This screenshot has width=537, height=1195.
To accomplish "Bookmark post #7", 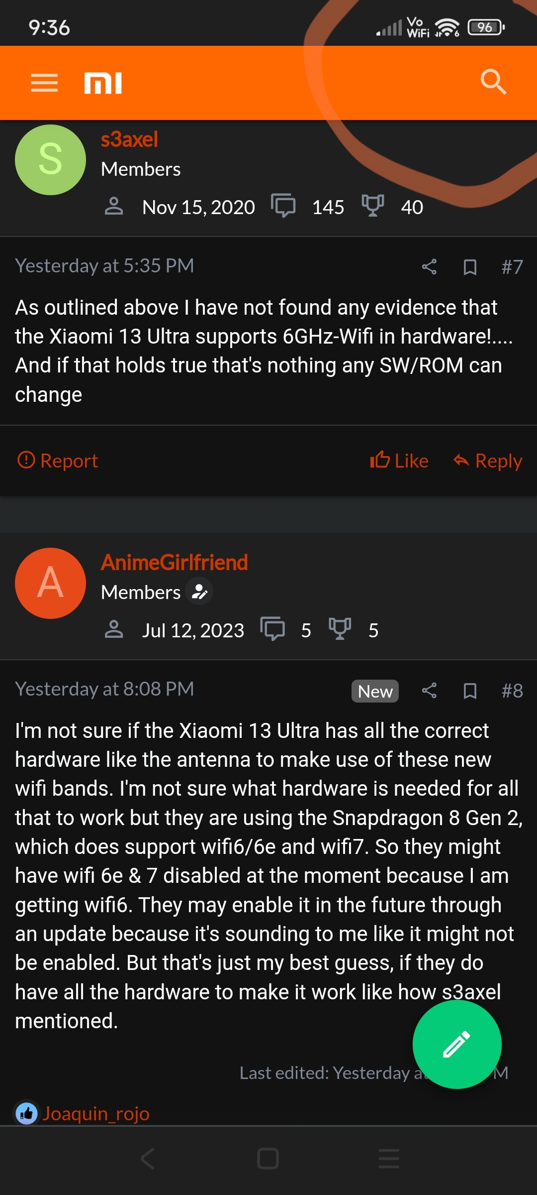I will [470, 267].
